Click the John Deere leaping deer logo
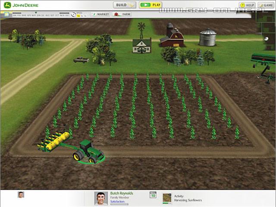The height and width of the screenshot is (207, 276). pos(7,5)
